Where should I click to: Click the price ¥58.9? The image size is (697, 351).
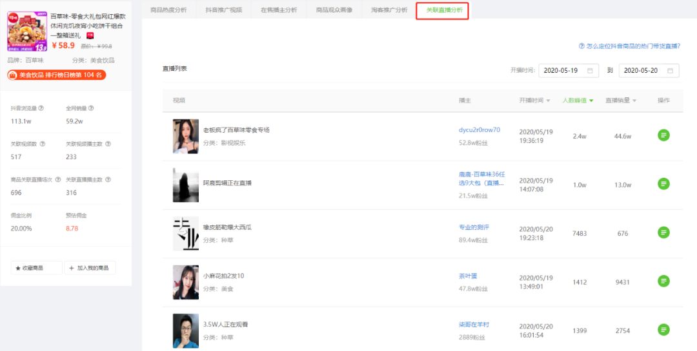click(x=63, y=45)
